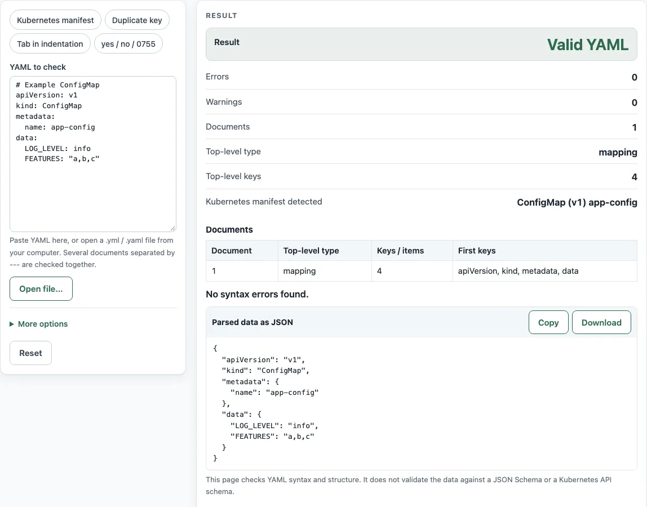This screenshot has width=647, height=507.
Task: Click the Valid YAML result text
Action: (x=588, y=45)
